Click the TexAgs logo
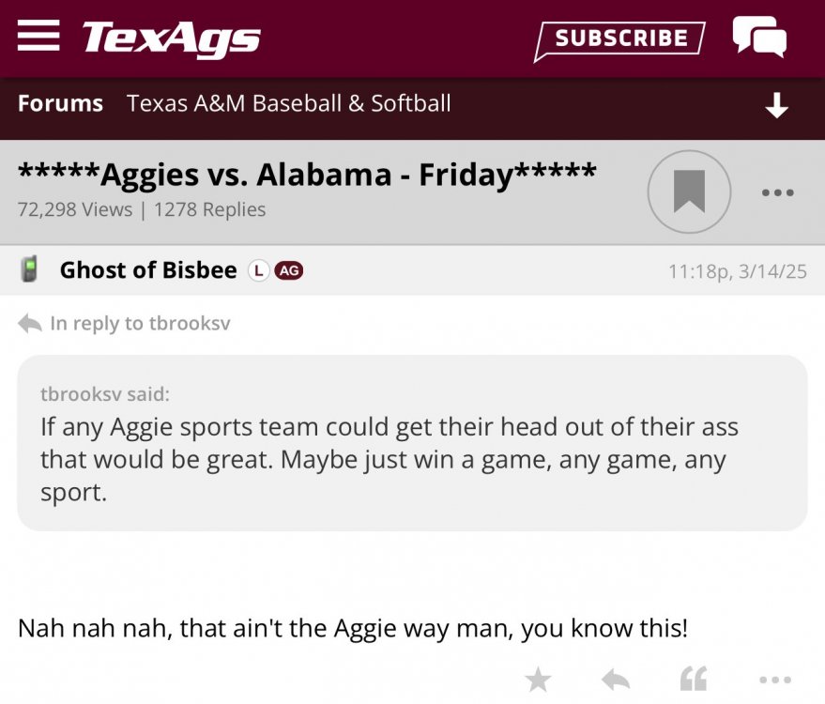This screenshot has height=704, width=825. pos(172,38)
